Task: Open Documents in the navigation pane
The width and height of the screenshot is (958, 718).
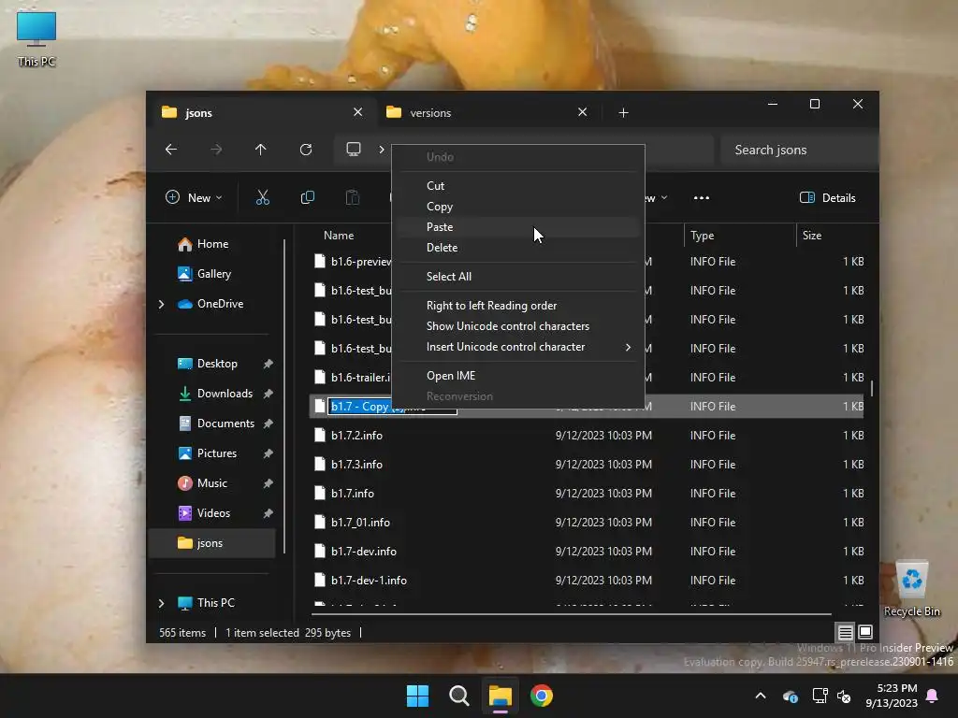Action: 225,424
